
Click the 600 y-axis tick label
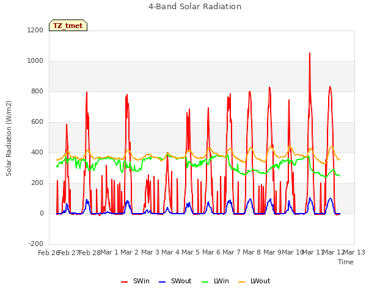(37, 122)
